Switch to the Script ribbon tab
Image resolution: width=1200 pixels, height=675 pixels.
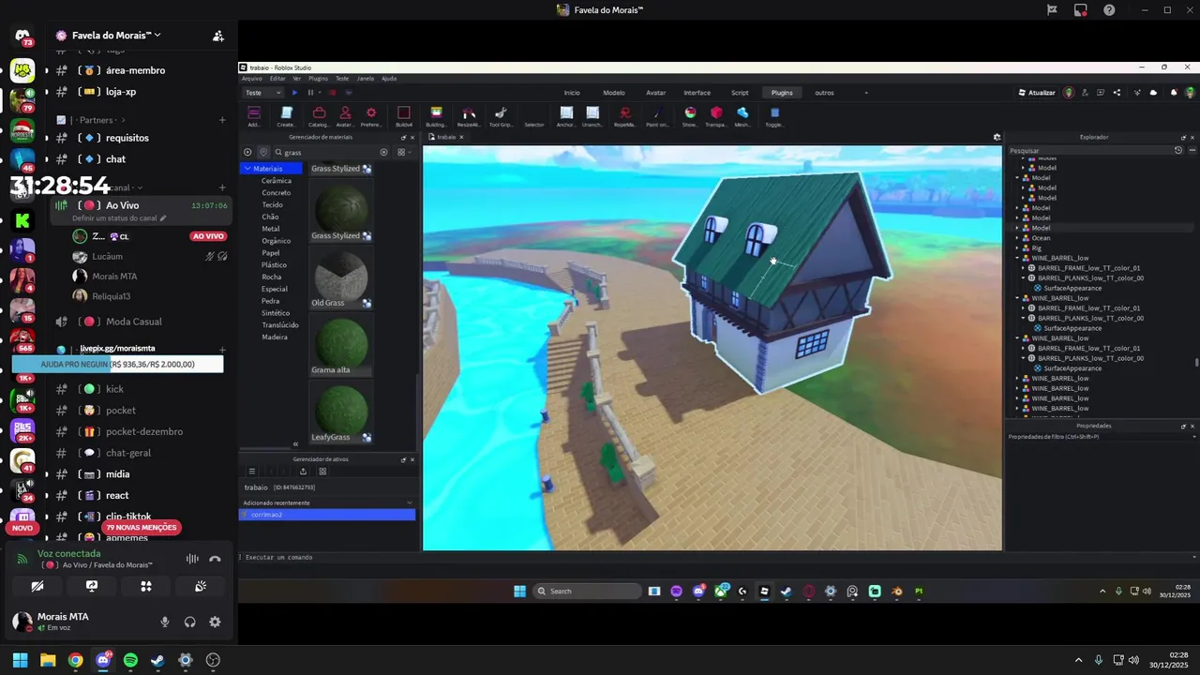click(x=740, y=93)
